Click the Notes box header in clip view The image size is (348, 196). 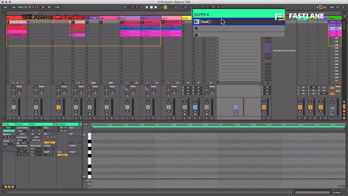42,124
